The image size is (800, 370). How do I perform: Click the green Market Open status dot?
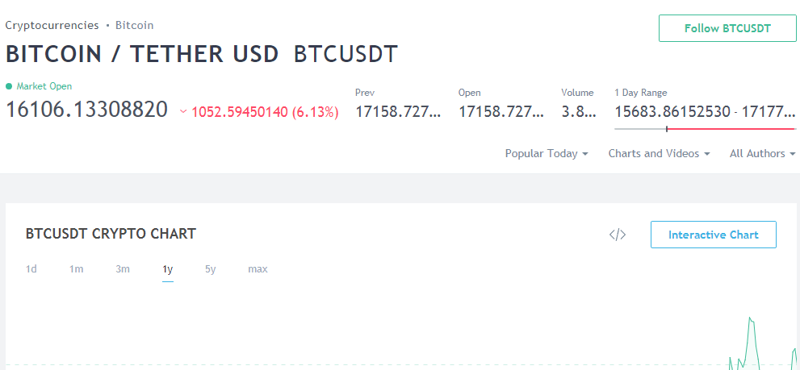tap(9, 86)
